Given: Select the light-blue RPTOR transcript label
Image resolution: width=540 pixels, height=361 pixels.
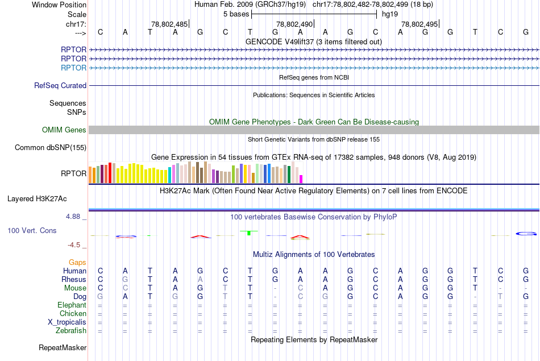Looking at the screenshot, I should [73, 68].
